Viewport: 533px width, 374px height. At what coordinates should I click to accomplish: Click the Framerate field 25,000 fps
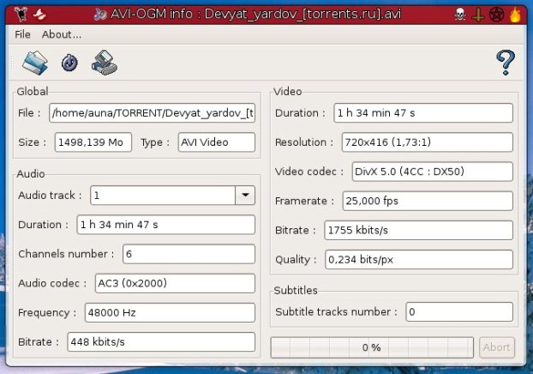click(x=428, y=201)
